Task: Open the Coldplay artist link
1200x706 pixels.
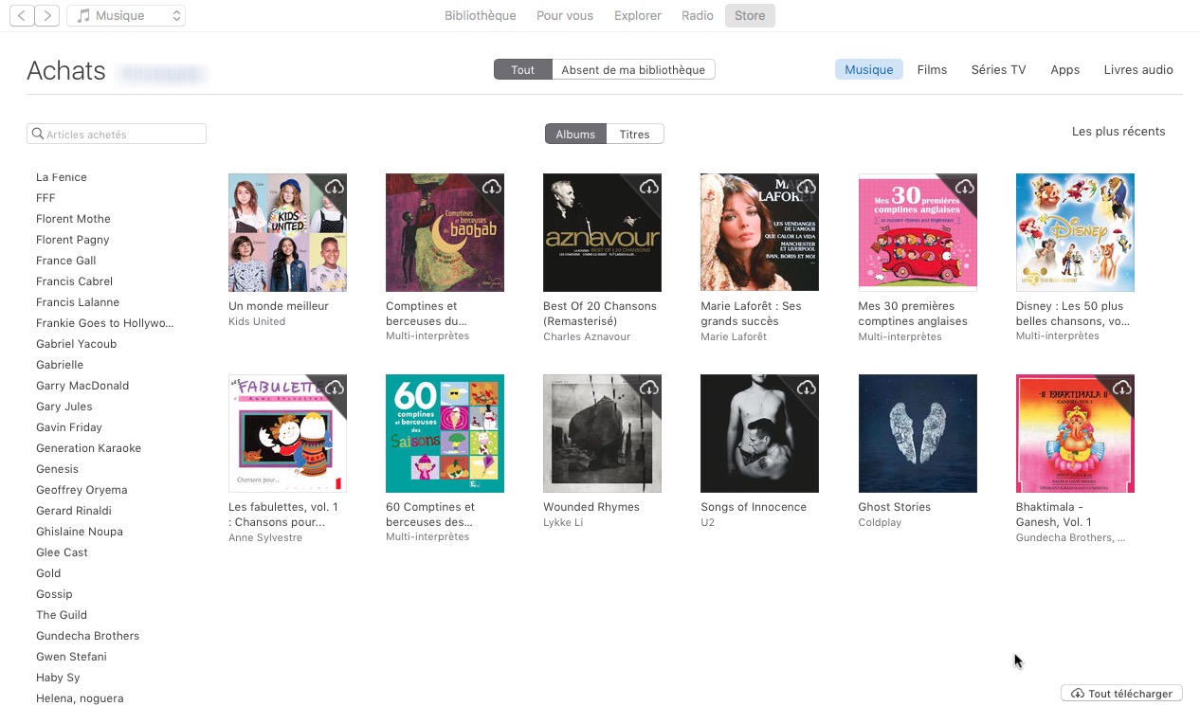Action: [880, 522]
